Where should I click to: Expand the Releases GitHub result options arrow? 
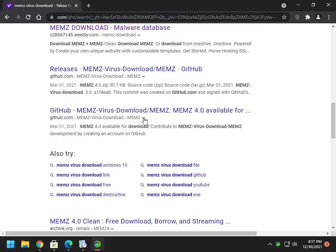point(143,76)
